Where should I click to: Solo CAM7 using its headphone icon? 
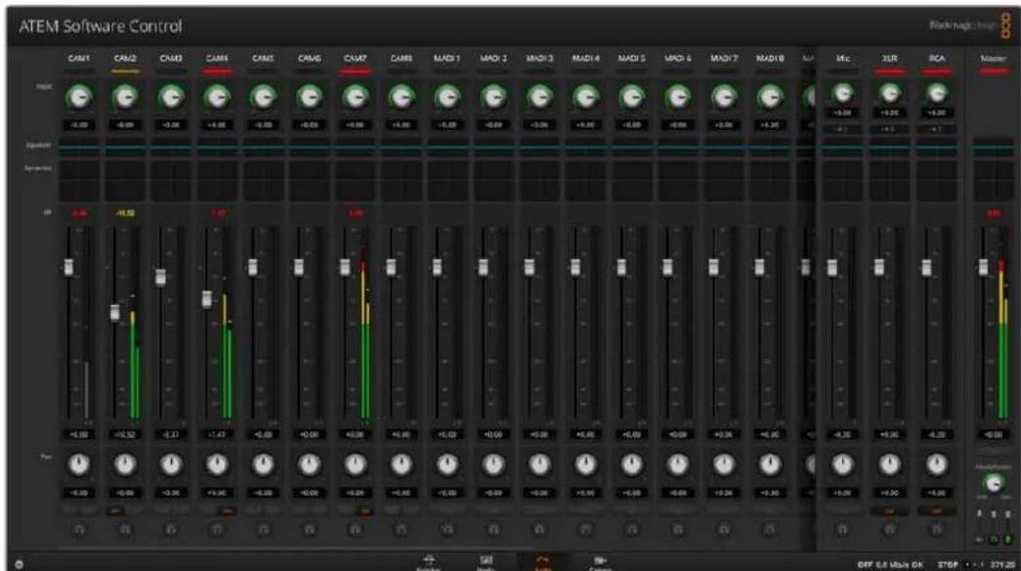coord(355,529)
